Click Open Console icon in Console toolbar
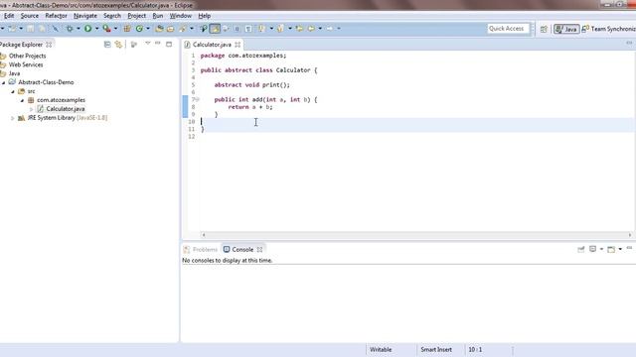 pyautogui.click(x=611, y=249)
